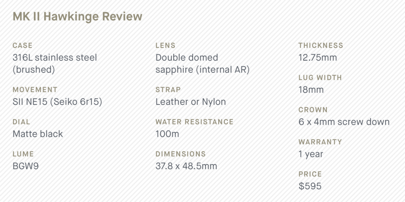Click the $595 price value
Image resolution: width=405 pixels, height=202 pixels.
click(310, 186)
